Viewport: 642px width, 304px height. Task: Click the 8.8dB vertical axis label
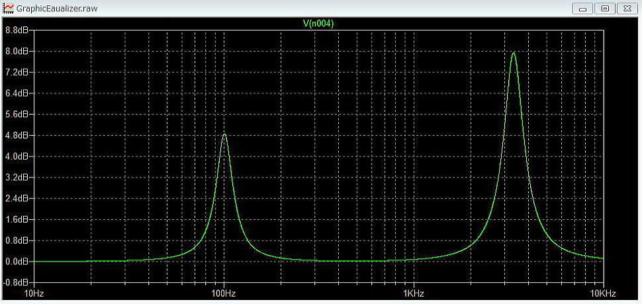(17, 30)
